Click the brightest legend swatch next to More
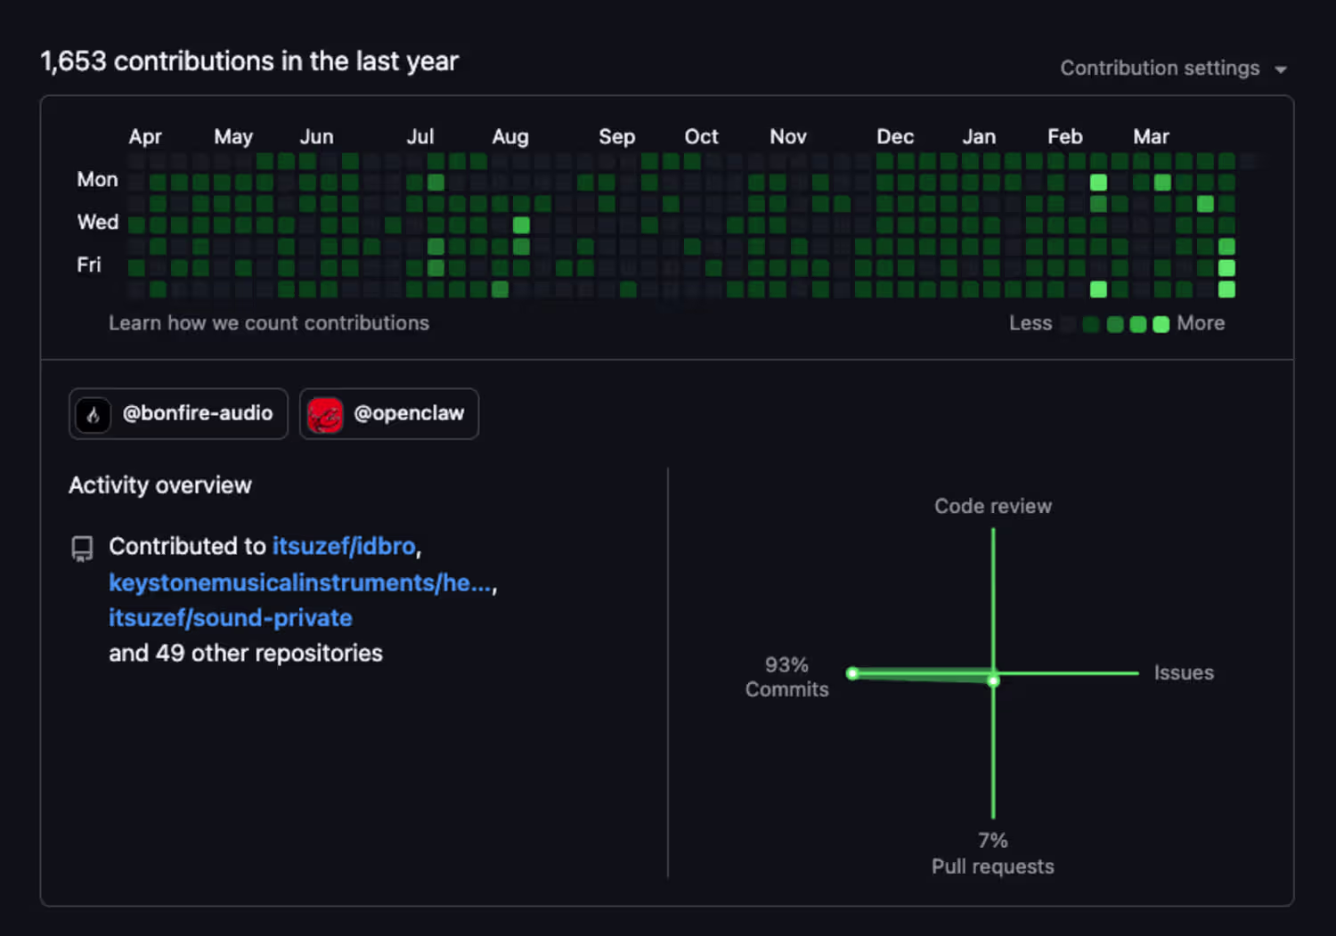 click(1161, 324)
